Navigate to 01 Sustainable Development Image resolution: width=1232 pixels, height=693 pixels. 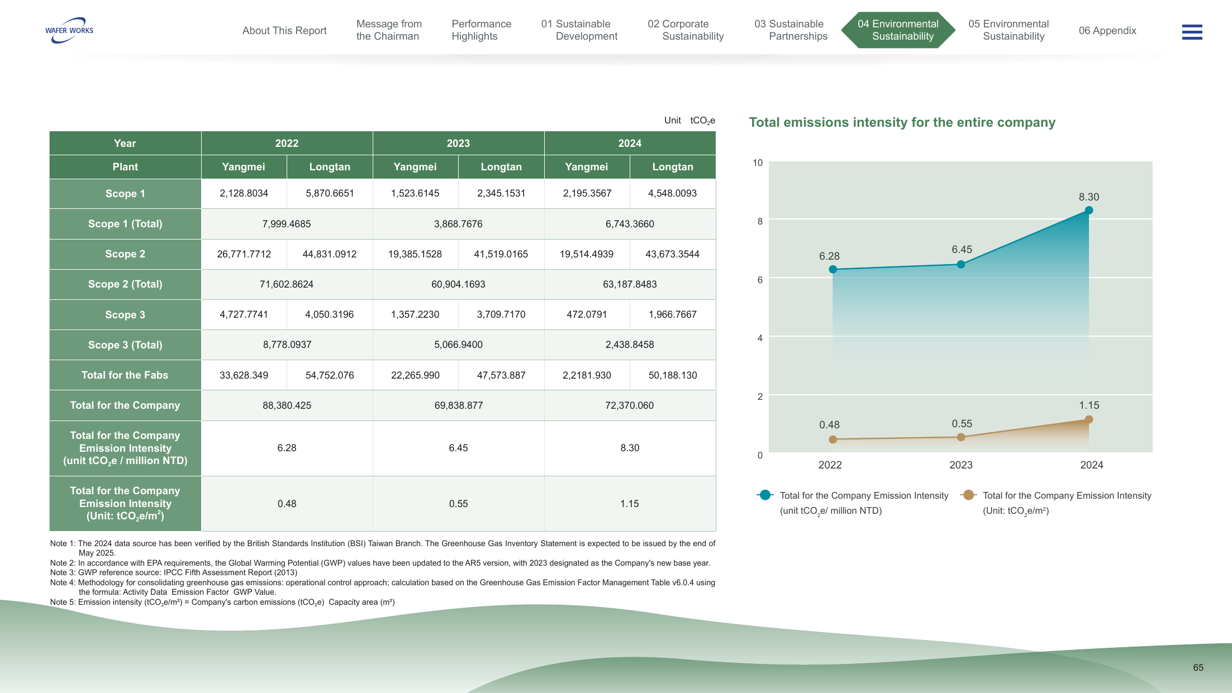579,30
